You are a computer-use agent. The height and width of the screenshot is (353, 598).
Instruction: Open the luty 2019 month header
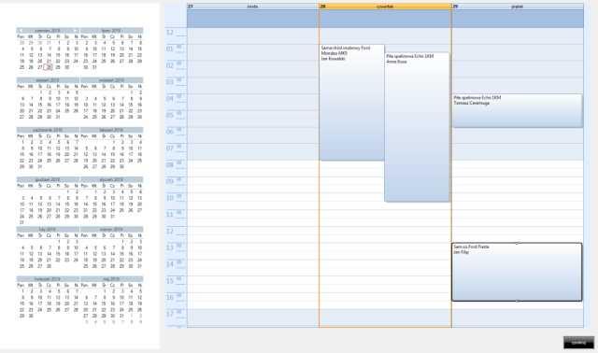48,229
